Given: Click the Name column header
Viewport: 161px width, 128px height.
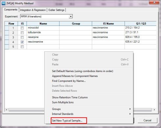Looking at the screenshot, I should click(43, 24).
